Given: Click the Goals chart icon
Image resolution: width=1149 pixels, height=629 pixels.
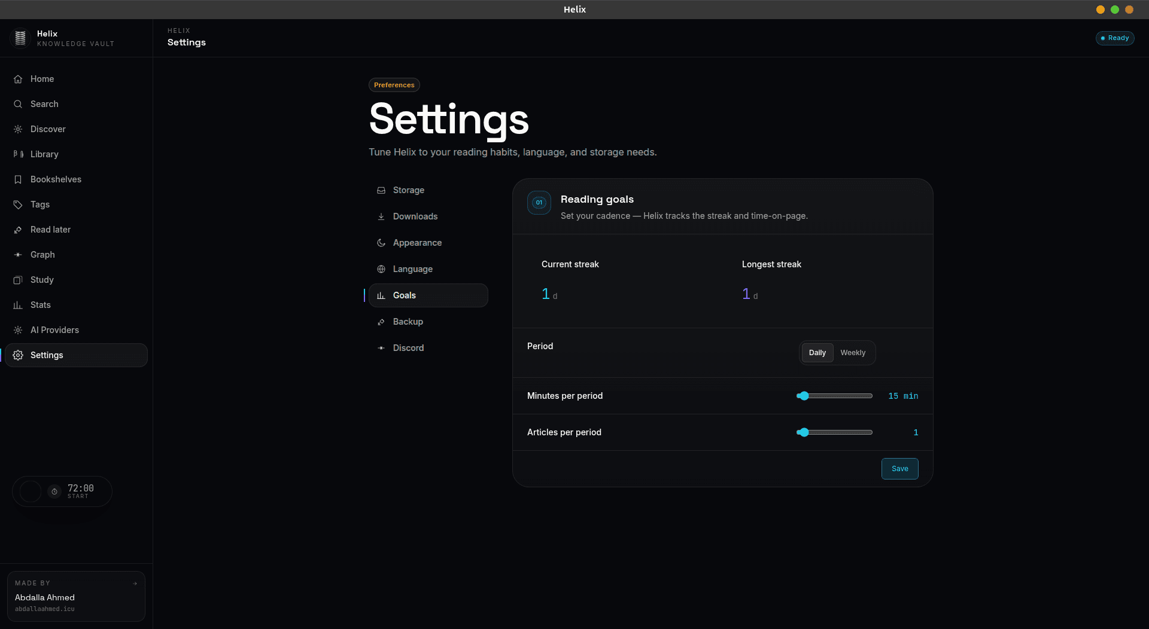Looking at the screenshot, I should (381, 295).
